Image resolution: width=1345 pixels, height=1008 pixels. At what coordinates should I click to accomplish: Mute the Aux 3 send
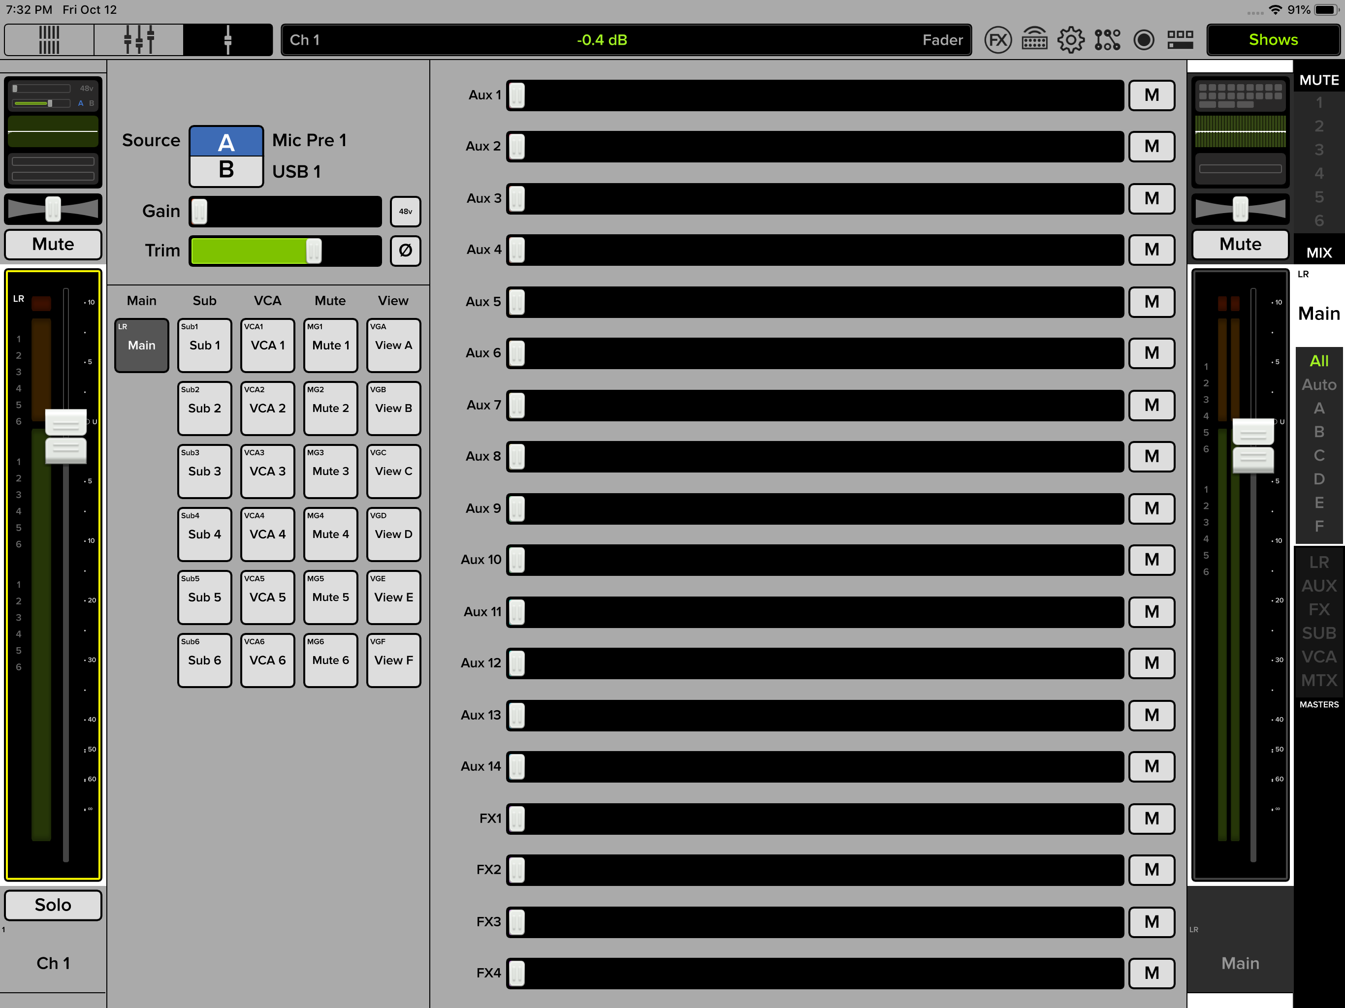1151,198
